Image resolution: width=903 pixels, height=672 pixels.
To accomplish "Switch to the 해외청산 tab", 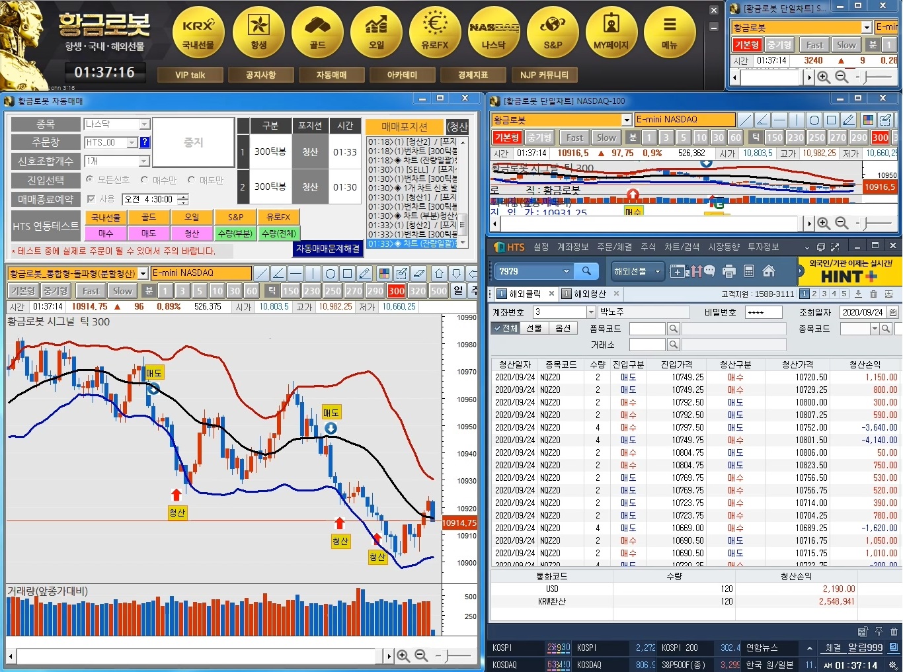I will 590,294.
